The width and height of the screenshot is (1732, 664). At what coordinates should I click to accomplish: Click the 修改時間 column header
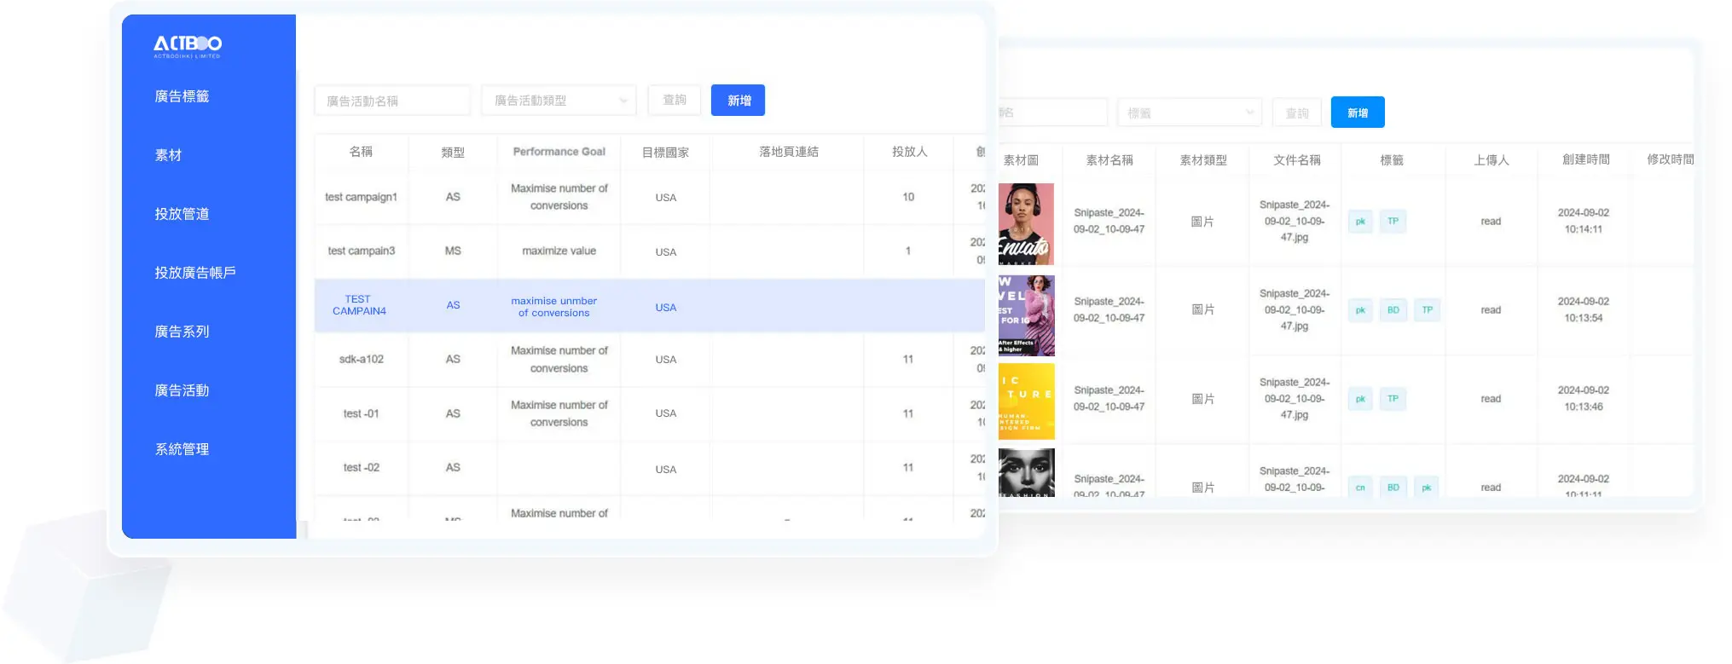coord(1670,159)
